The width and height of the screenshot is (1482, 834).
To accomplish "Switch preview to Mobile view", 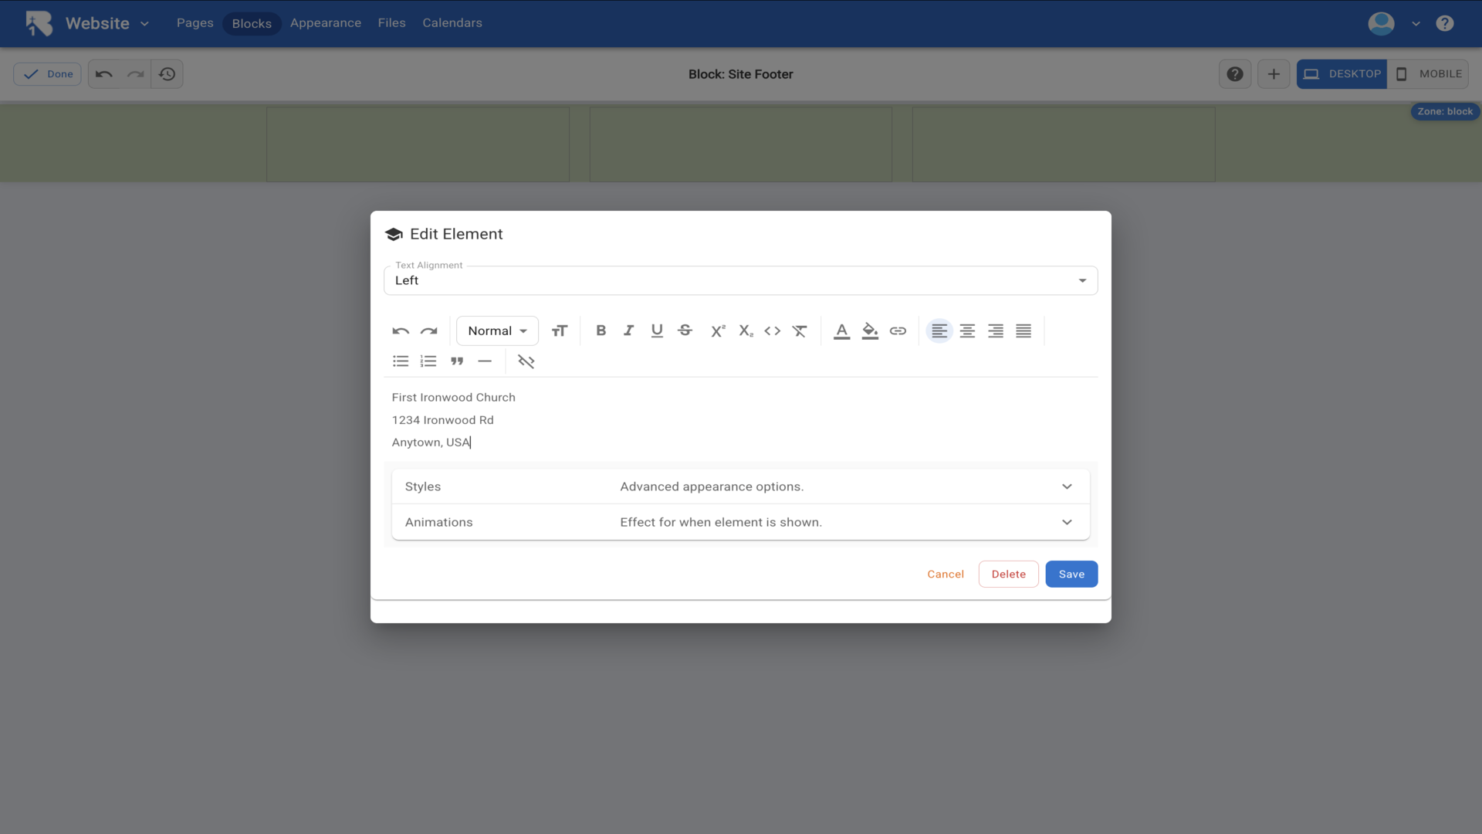I will (x=1428, y=74).
